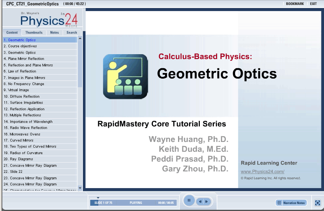Click the BOOKMARK button
324x211 pixels.
coord(295,4)
